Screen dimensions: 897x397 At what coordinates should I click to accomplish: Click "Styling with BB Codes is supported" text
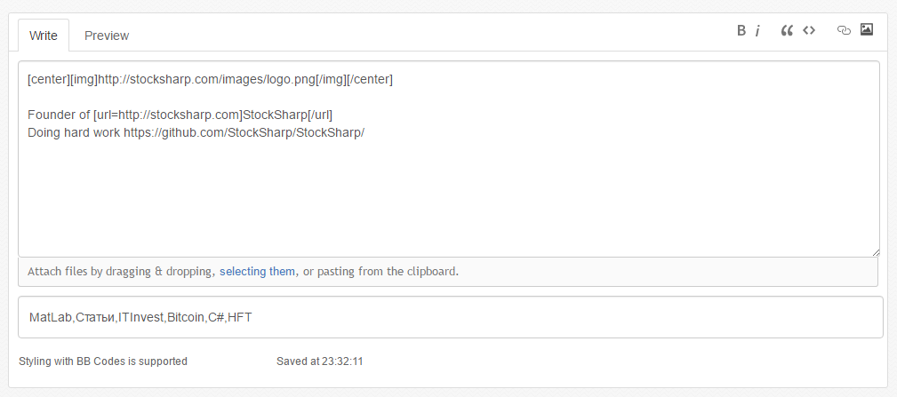103,361
